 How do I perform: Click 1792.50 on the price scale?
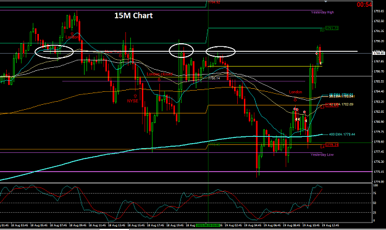point(379,21)
